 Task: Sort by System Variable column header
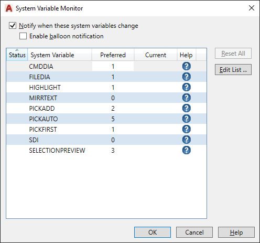pos(60,55)
